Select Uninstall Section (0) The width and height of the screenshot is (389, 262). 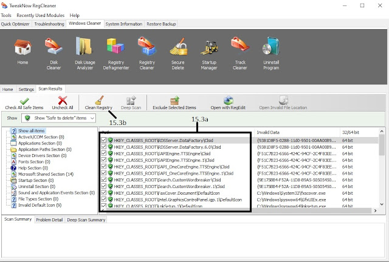coord(36,186)
